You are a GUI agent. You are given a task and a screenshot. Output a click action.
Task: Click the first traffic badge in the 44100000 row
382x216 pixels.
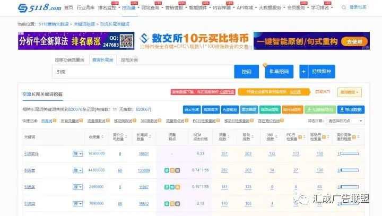pos(167,170)
